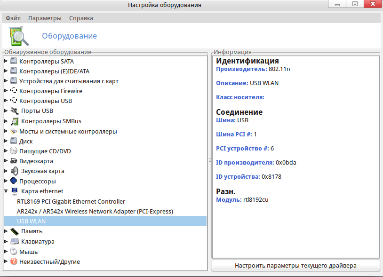Viewport: 383px width, 277px height.
Task: Click the hardware magnifier logo icon
Action: pyautogui.click(x=19, y=36)
